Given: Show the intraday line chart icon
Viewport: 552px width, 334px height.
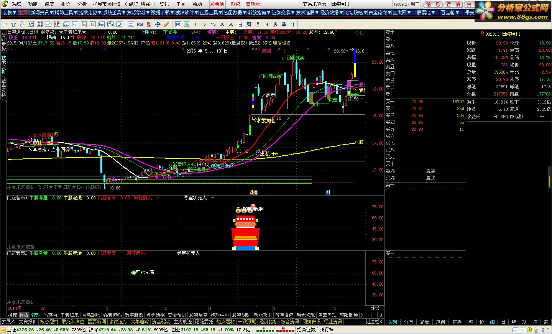Looking at the screenshot, I should coord(49,24).
